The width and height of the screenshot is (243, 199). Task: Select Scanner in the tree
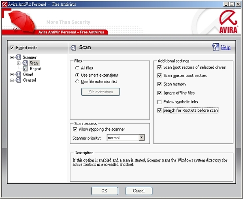30,57
